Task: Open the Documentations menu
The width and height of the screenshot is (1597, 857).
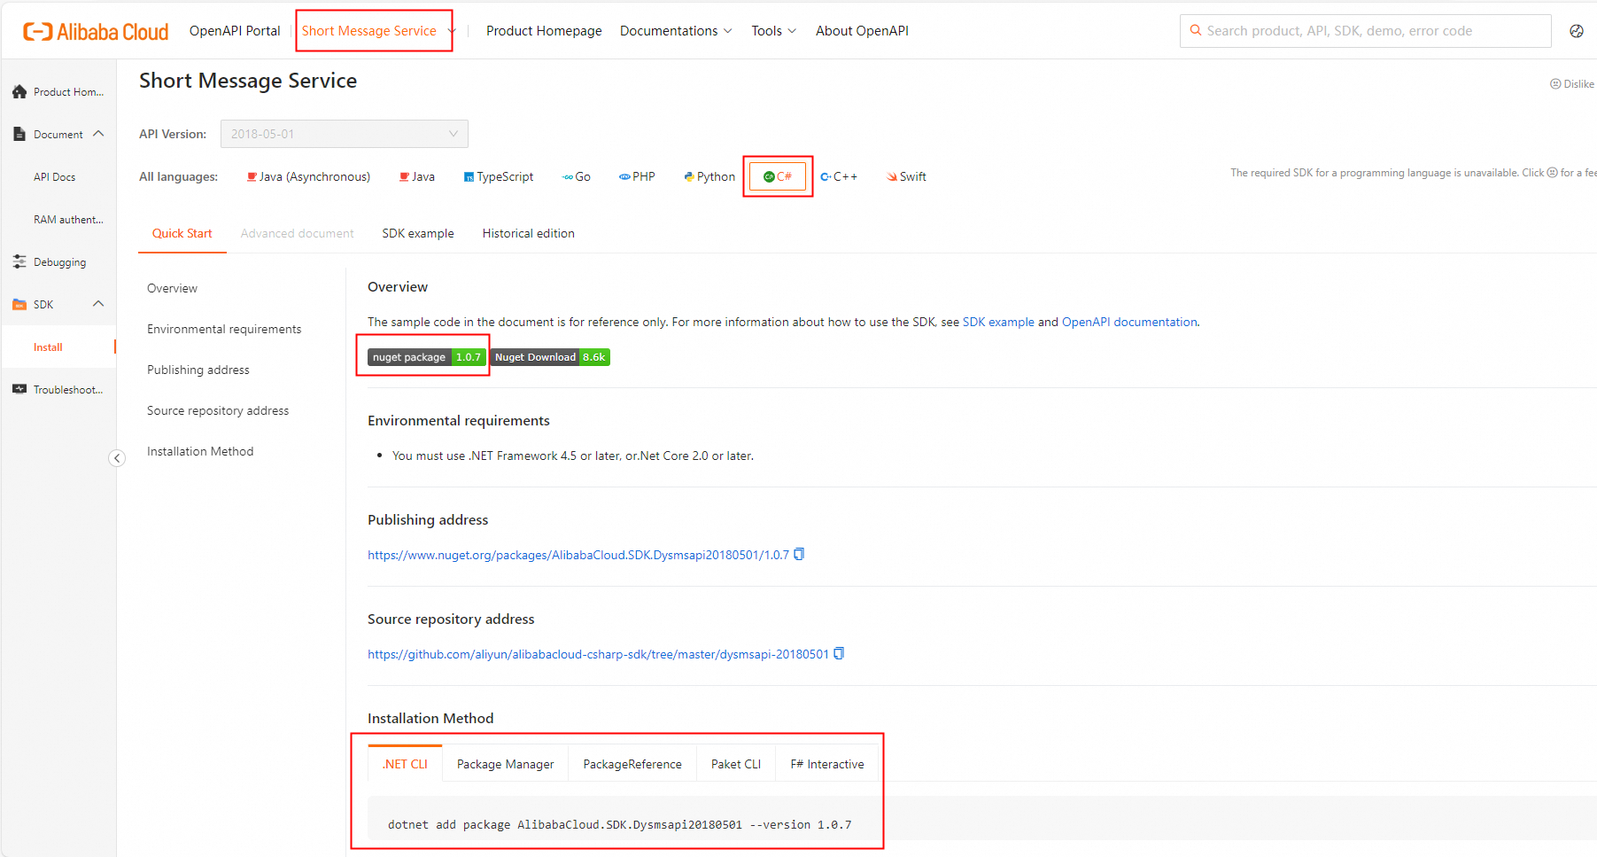Action: 676,31
